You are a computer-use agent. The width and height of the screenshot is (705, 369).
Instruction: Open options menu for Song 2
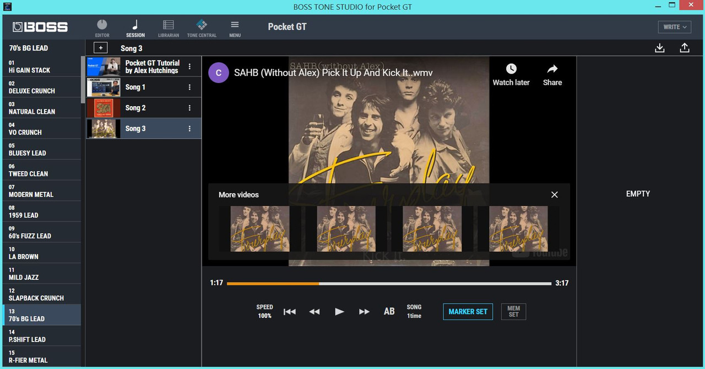tap(190, 108)
